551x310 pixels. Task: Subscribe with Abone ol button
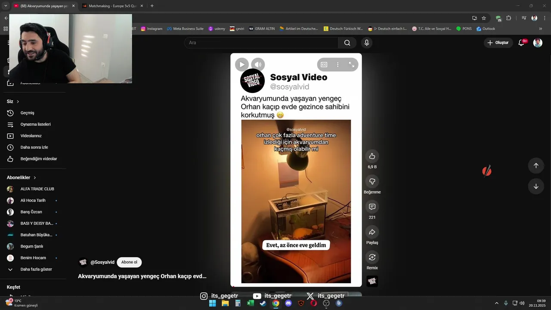point(129,262)
